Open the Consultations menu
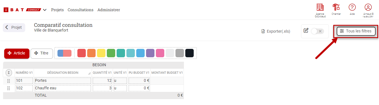 [80, 10]
